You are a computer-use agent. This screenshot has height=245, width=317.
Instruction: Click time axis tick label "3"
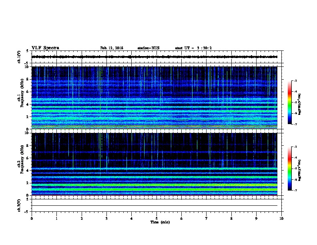click(106, 218)
